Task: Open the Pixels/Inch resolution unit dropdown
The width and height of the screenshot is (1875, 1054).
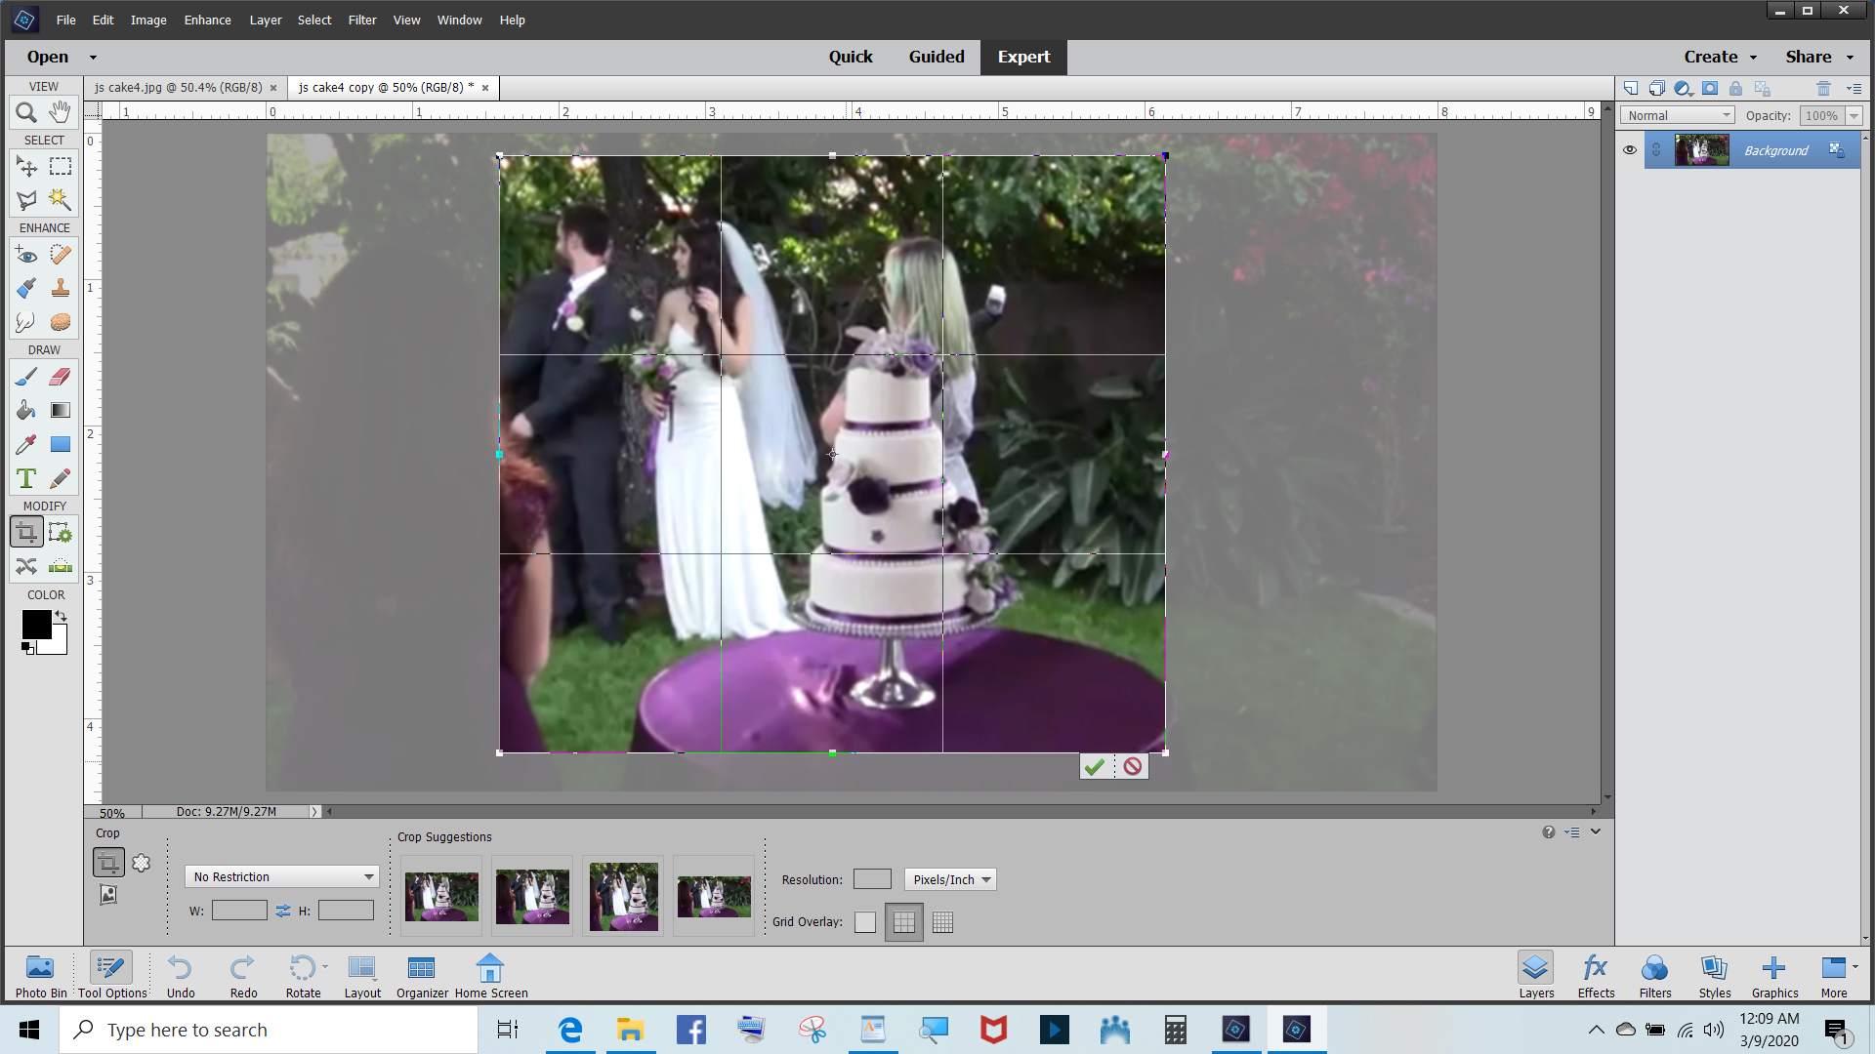Action: pyautogui.click(x=950, y=879)
